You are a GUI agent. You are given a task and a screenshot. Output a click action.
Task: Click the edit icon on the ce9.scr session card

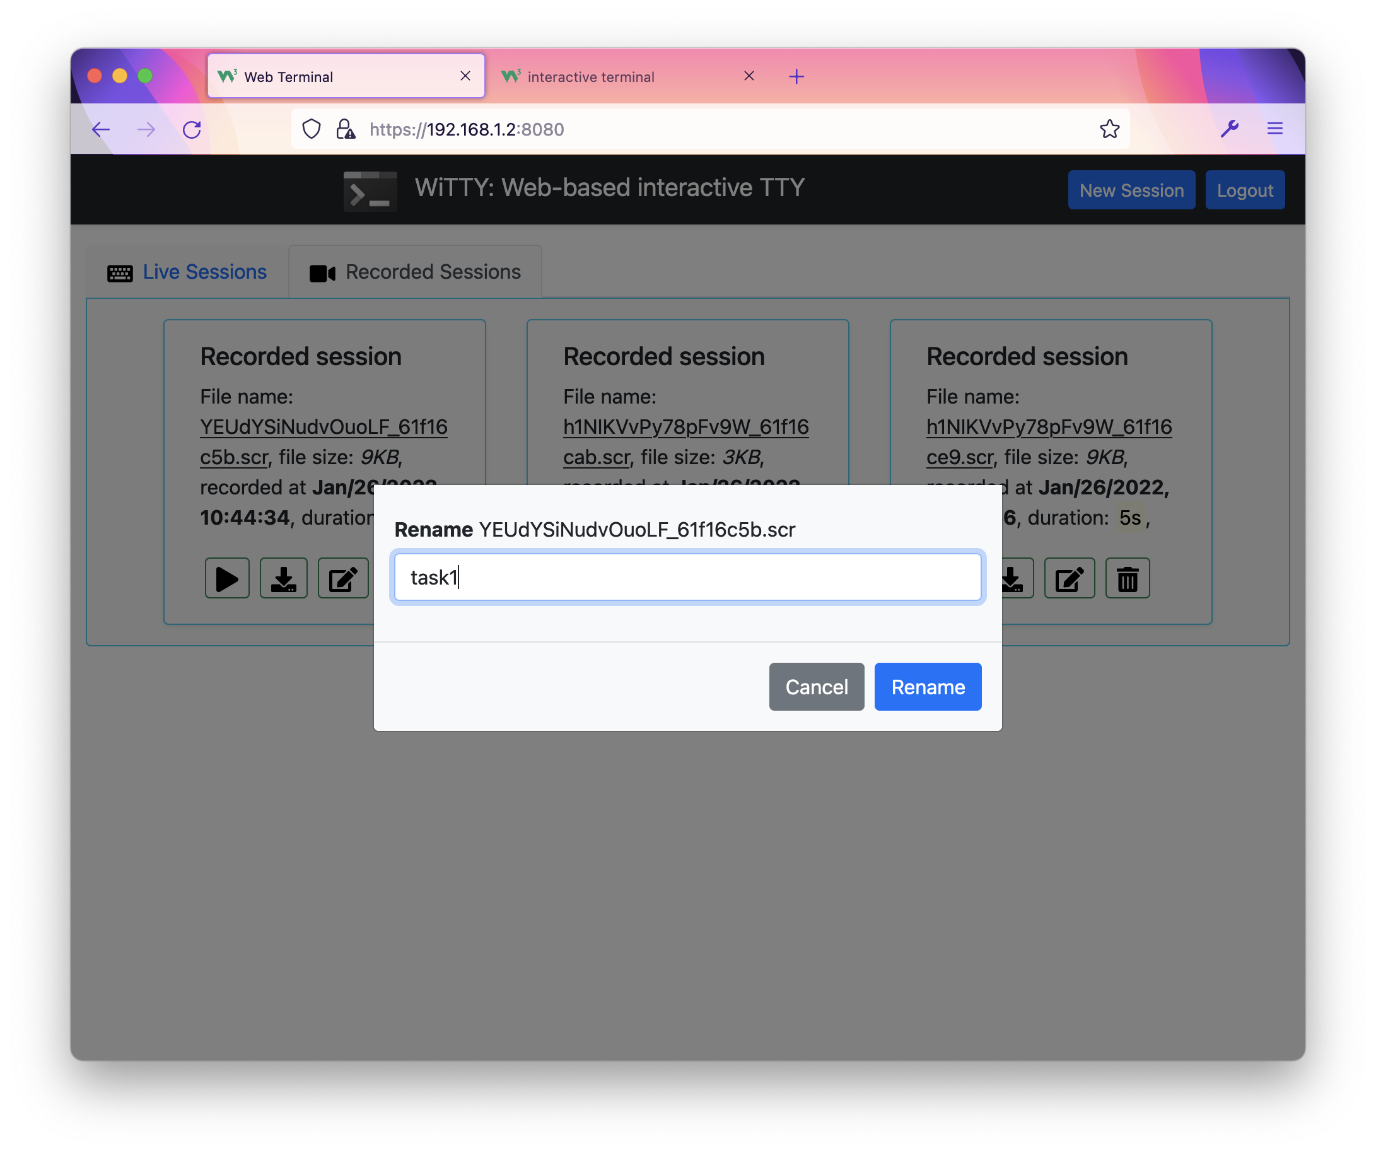(x=1070, y=579)
